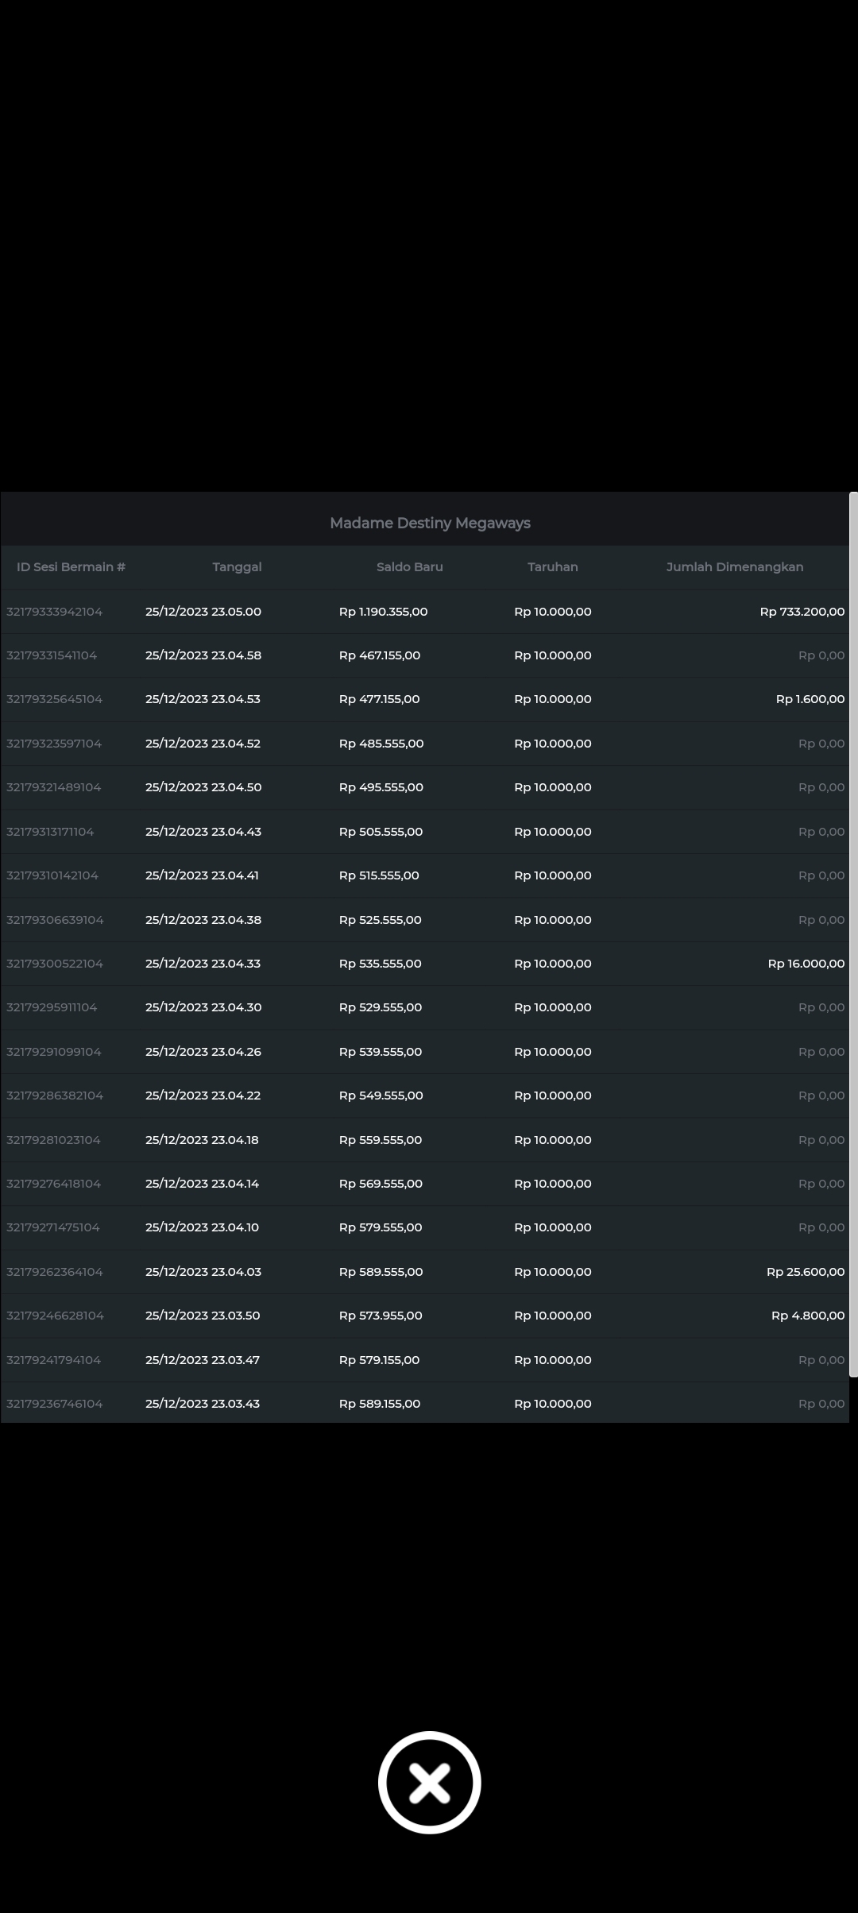The height and width of the screenshot is (1913, 858).
Task: Open session ID 32179246628104
Action: [x=55, y=1316]
